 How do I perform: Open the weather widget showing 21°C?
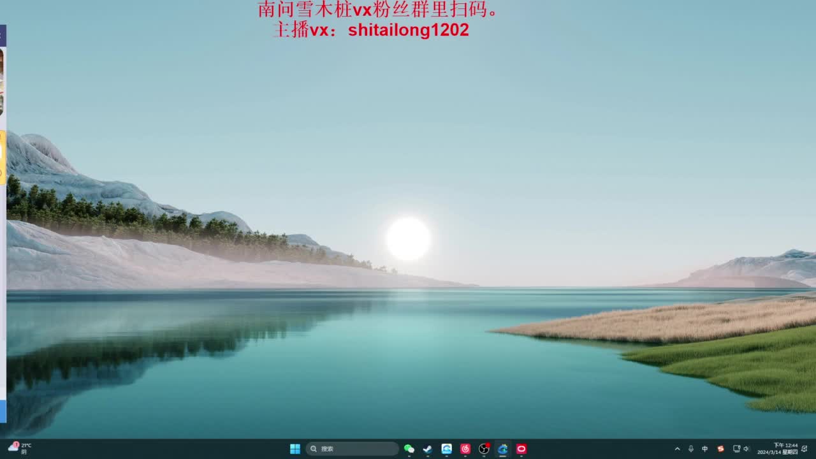[19, 448]
